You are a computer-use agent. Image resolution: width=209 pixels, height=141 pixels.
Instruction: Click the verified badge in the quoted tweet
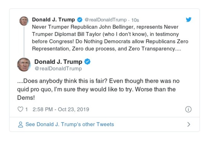pyautogui.click(x=80, y=20)
